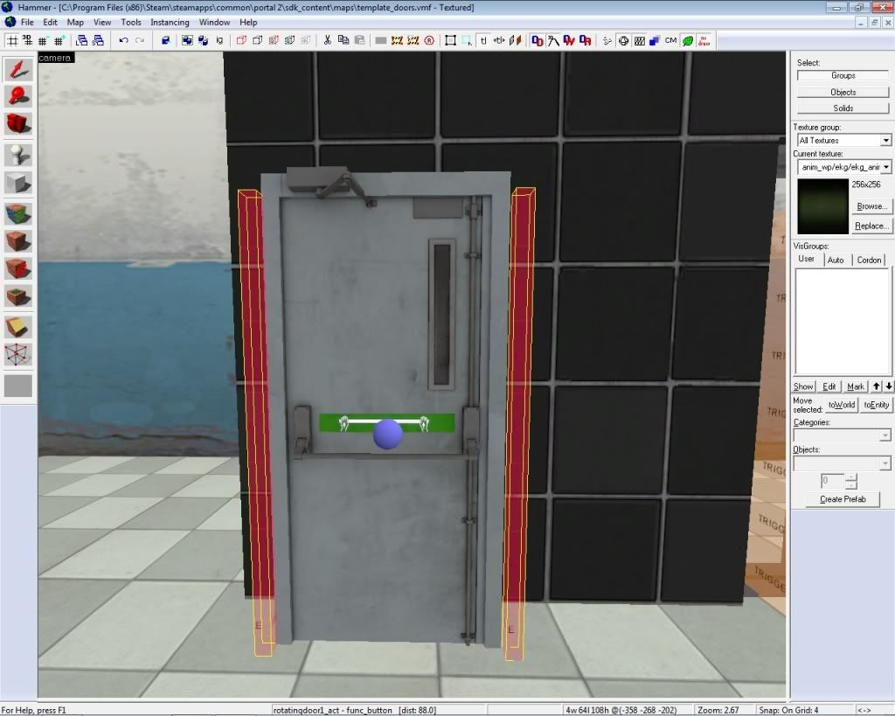Select the Clipping tool
This screenshot has width=895, height=716.
tap(18, 325)
